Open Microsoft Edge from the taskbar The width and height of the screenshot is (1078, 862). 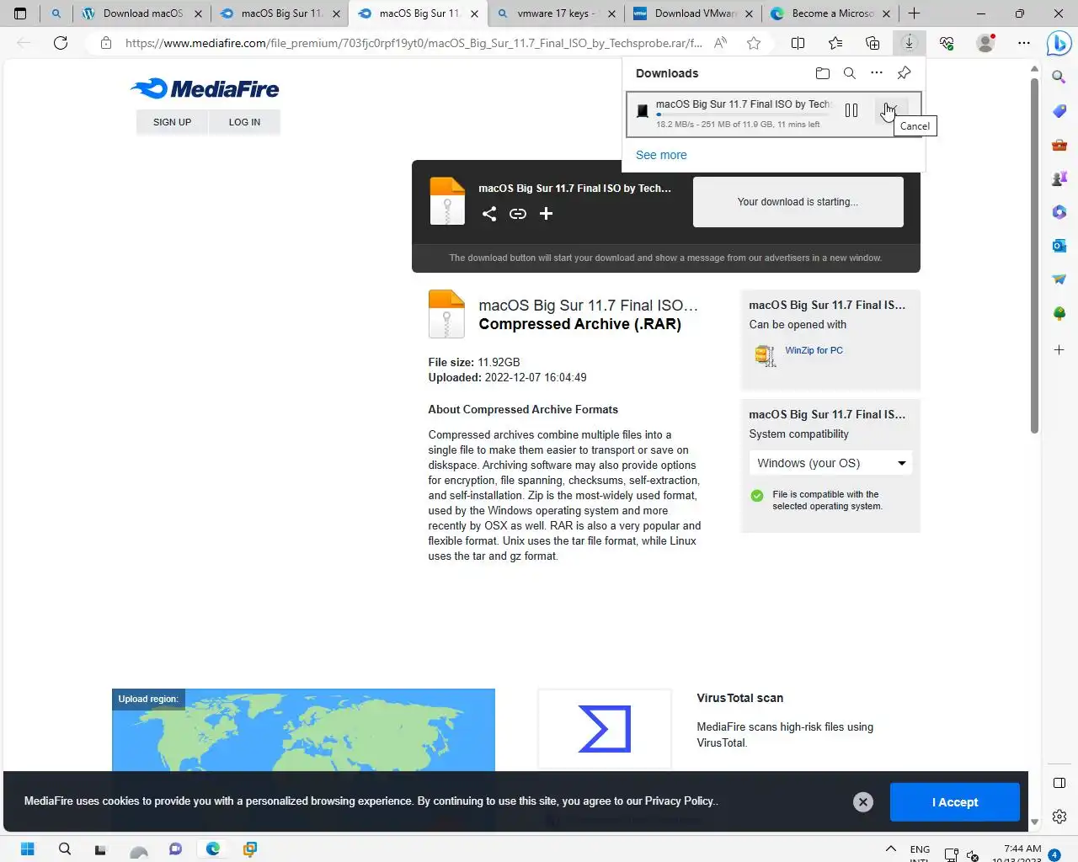(x=213, y=849)
